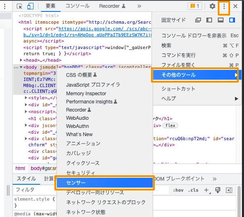Select センサー from the submenu
Screen dimensions: 244x217
[x=104, y=183]
